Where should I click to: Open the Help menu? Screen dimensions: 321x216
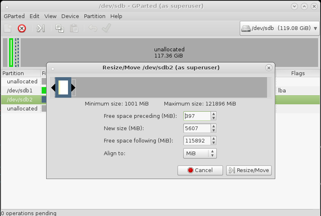tap(116, 16)
